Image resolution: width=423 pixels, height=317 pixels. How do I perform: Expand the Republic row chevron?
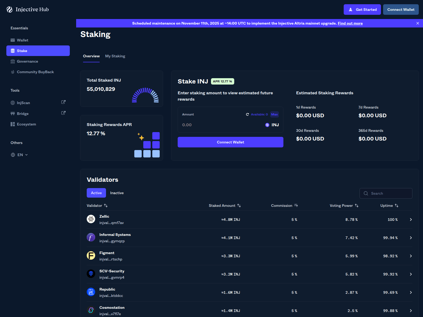[x=411, y=292]
